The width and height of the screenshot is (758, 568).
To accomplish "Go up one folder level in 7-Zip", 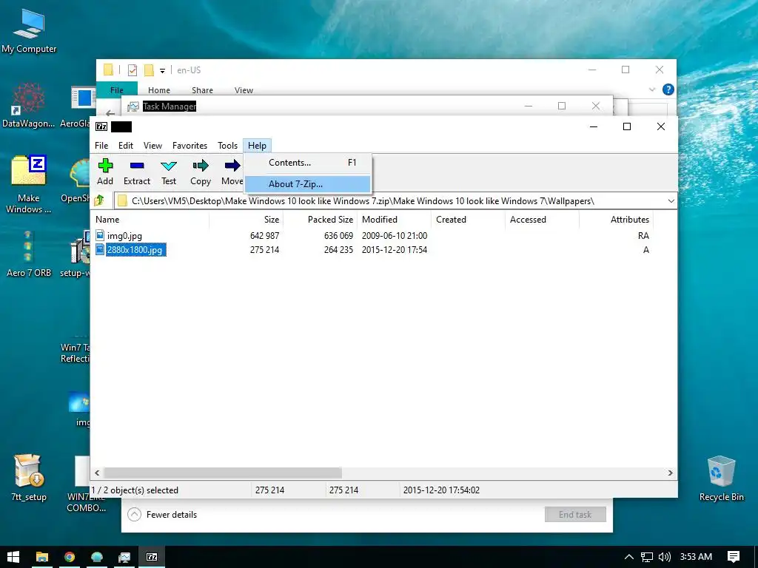I will tap(100, 200).
